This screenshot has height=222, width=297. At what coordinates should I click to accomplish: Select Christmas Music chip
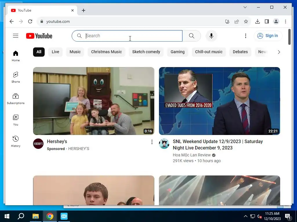coord(106,52)
